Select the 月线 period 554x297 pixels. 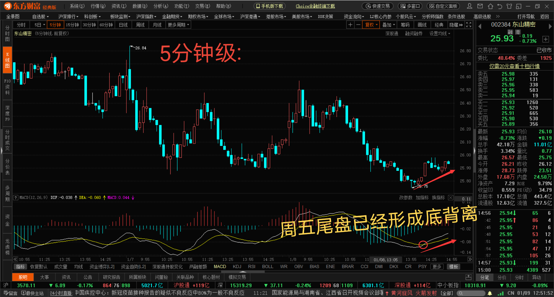pyautogui.click(x=157, y=25)
